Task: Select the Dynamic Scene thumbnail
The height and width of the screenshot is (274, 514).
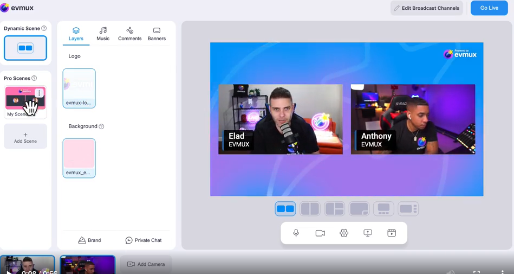Action: click(x=25, y=48)
